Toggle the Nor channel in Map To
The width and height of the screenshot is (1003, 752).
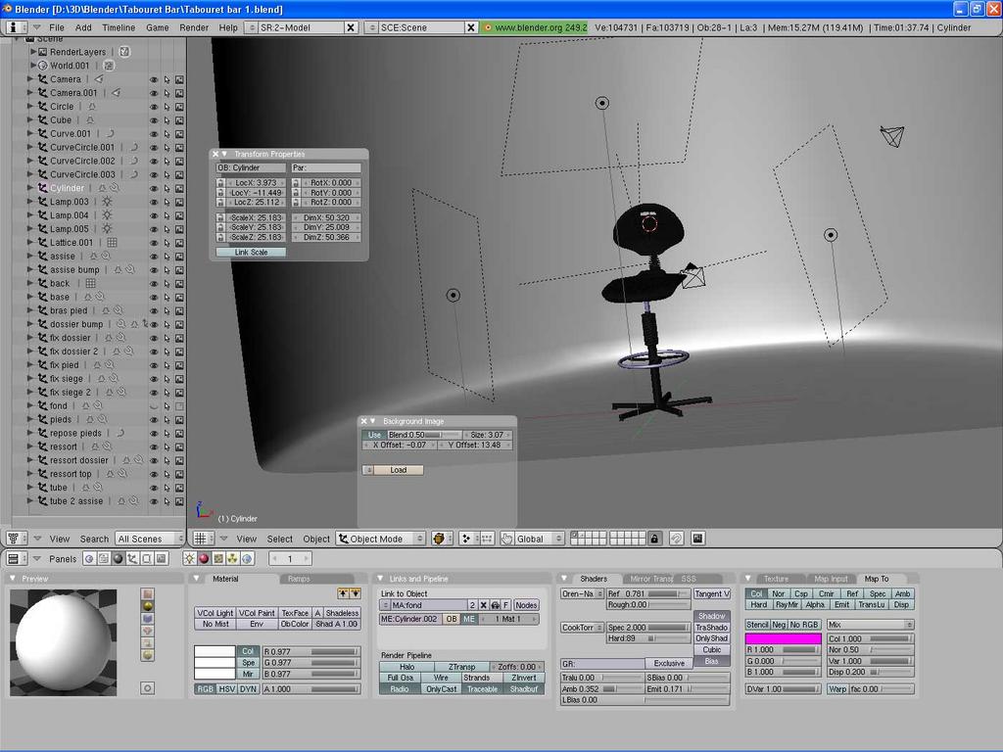[x=778, y=594]
